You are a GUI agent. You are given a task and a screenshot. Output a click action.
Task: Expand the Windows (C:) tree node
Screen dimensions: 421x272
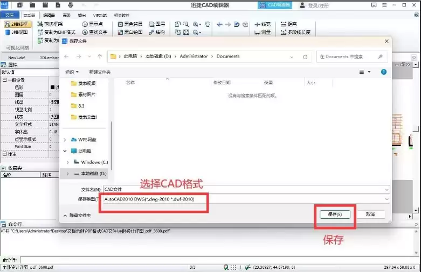68,162
